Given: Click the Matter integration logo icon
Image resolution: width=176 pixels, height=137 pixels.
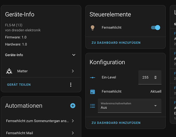Looking at the screenshot, I should click(x=9, y=71).
